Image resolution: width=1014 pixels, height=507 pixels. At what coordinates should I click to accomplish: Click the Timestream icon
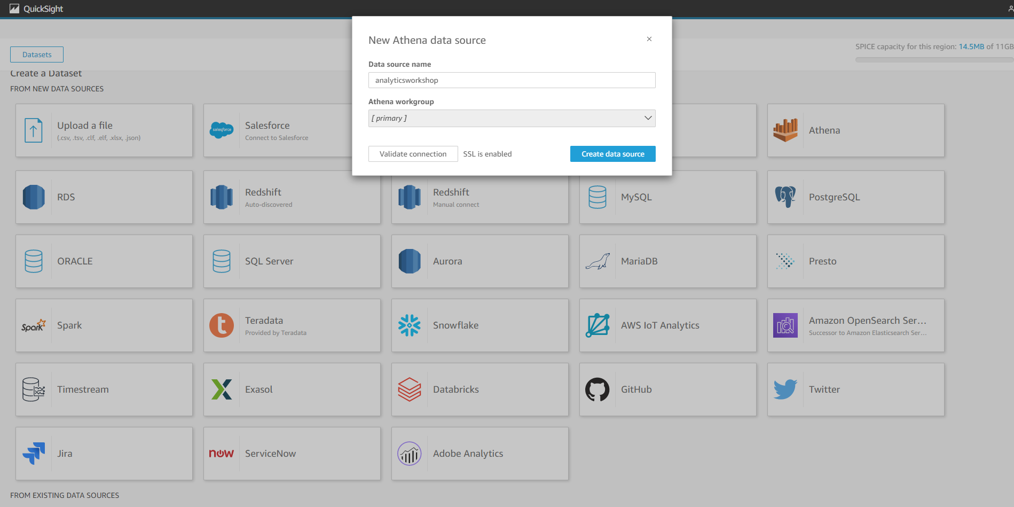coord(34,389)
